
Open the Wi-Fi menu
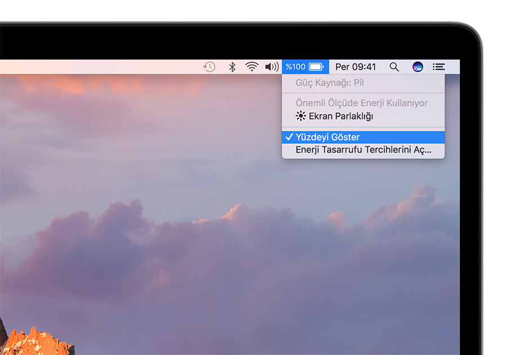tap(252, 67)
